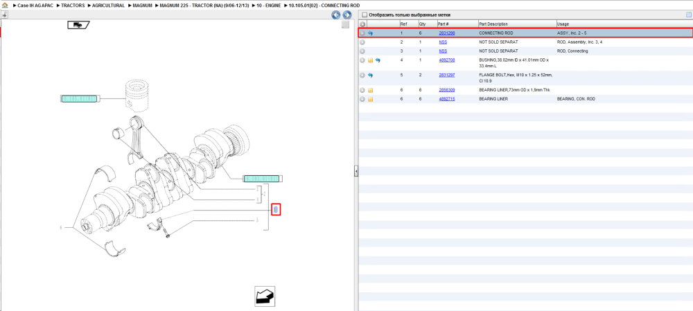Open part number link 2831298
The image size is (693, 311).
[447, 33]
